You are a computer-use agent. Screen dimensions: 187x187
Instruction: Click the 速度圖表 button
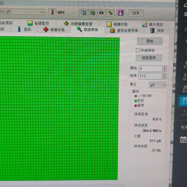coord(149,58)
